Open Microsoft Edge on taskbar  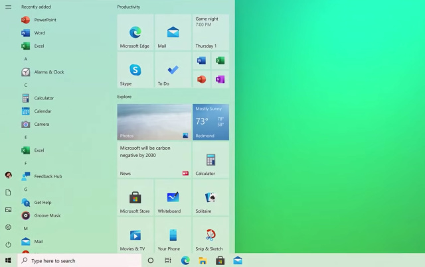185,260
